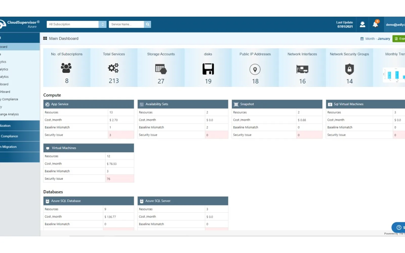405x253 pixels.
Task: Open the Change Analysis sidebar item
Action: coord(19,114)
